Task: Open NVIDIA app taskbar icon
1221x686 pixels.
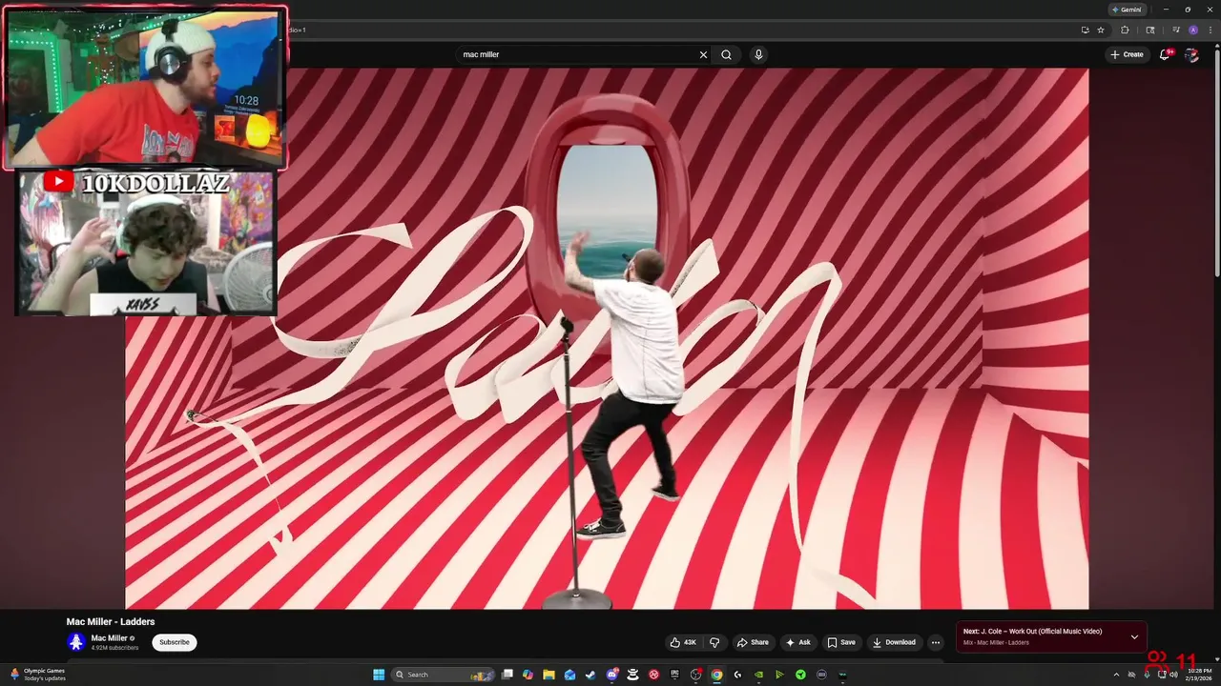Action: point(758,675)
